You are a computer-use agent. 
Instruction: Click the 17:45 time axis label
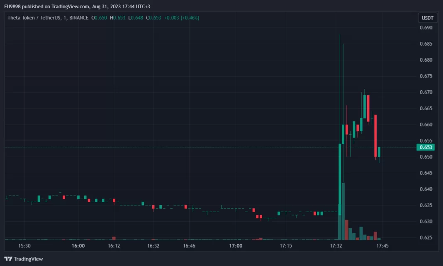[x=382, y=246]
